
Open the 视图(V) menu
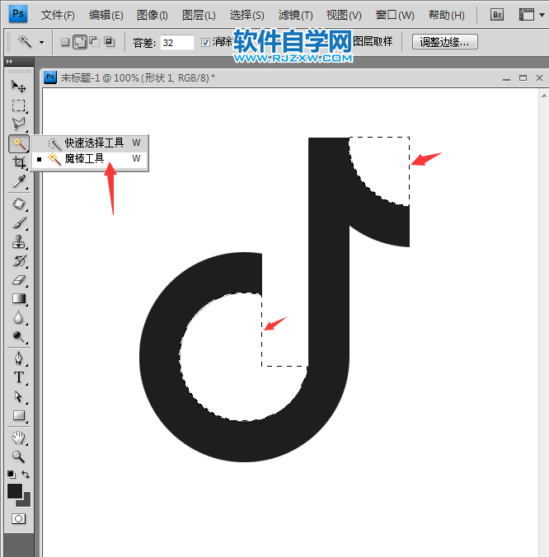tap(344, 16)
